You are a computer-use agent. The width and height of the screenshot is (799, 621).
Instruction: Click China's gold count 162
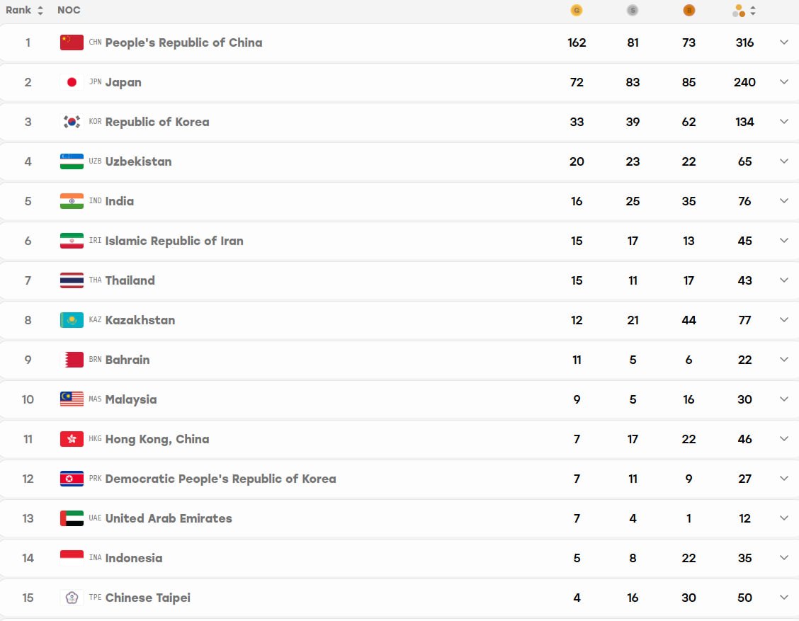(577, 42)
